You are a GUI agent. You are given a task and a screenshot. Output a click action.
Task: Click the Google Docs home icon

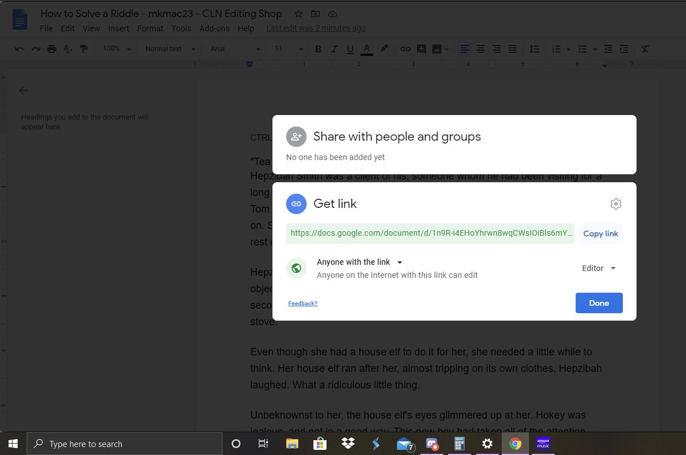[20, 19]
